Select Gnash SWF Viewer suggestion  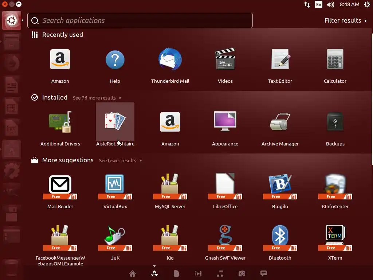225,238
